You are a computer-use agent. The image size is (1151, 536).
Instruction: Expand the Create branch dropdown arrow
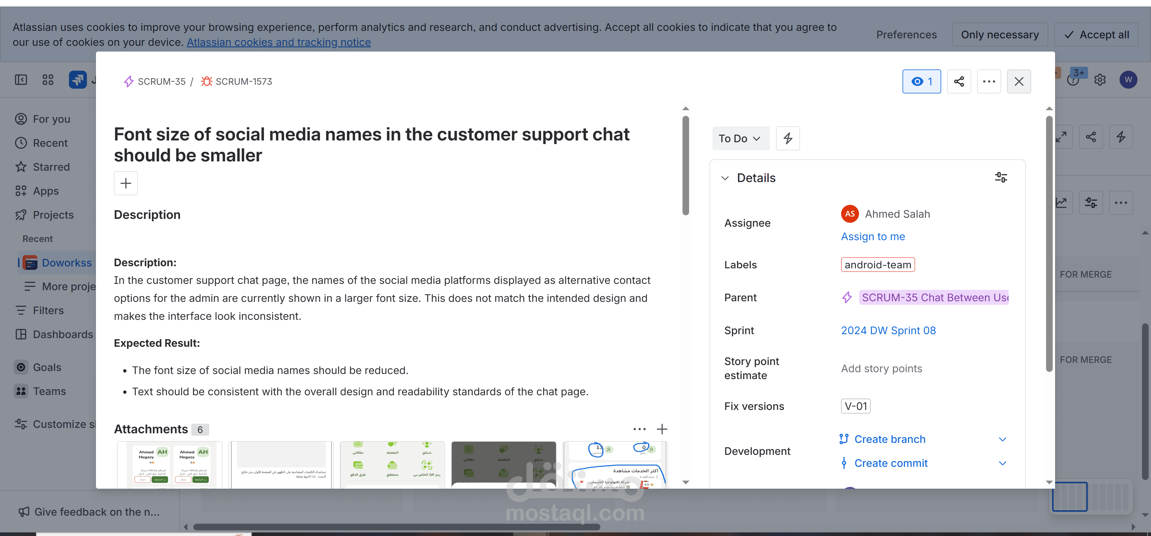[x=1002, y=439]
